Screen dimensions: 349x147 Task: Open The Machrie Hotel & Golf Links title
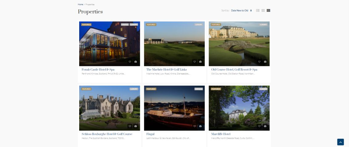166,70
